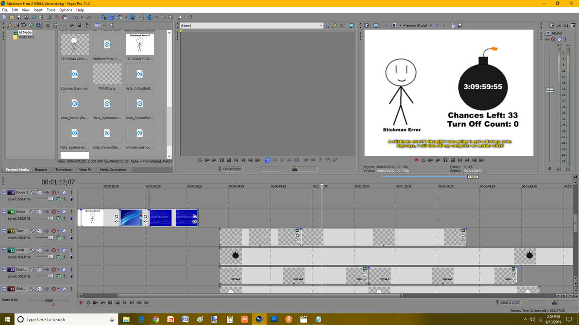
Task: Select the Envelope Edit tool icon
Action: [156, 17]
